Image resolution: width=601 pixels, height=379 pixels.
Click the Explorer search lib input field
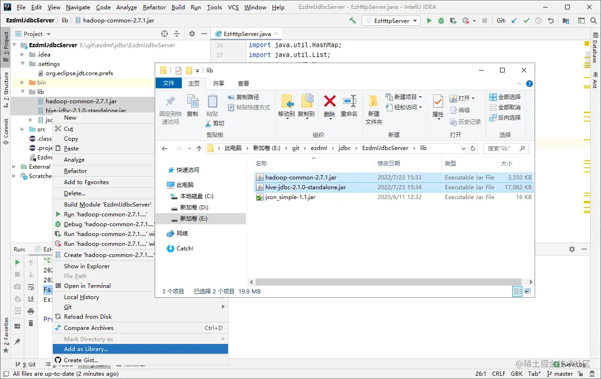click(x=506, y=148)
